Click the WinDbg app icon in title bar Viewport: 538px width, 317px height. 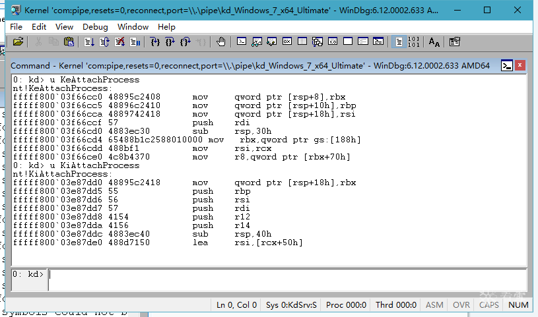(15, 11)
